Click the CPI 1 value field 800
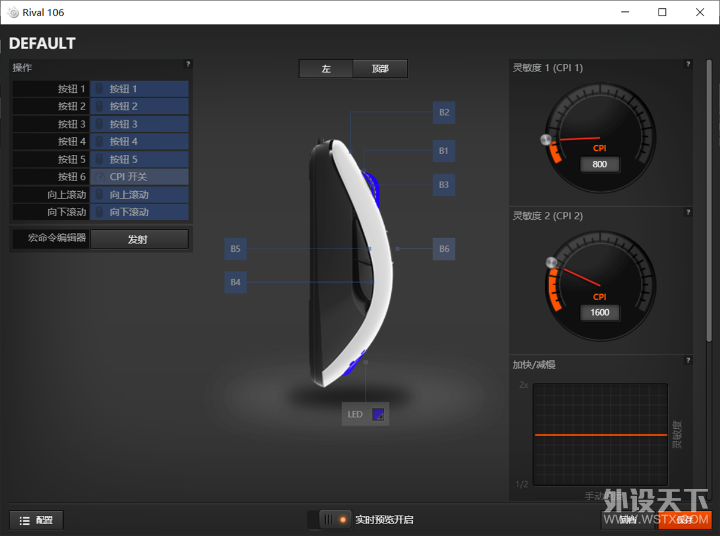This screenshot has width=720, height=536. tap(600, 164)
